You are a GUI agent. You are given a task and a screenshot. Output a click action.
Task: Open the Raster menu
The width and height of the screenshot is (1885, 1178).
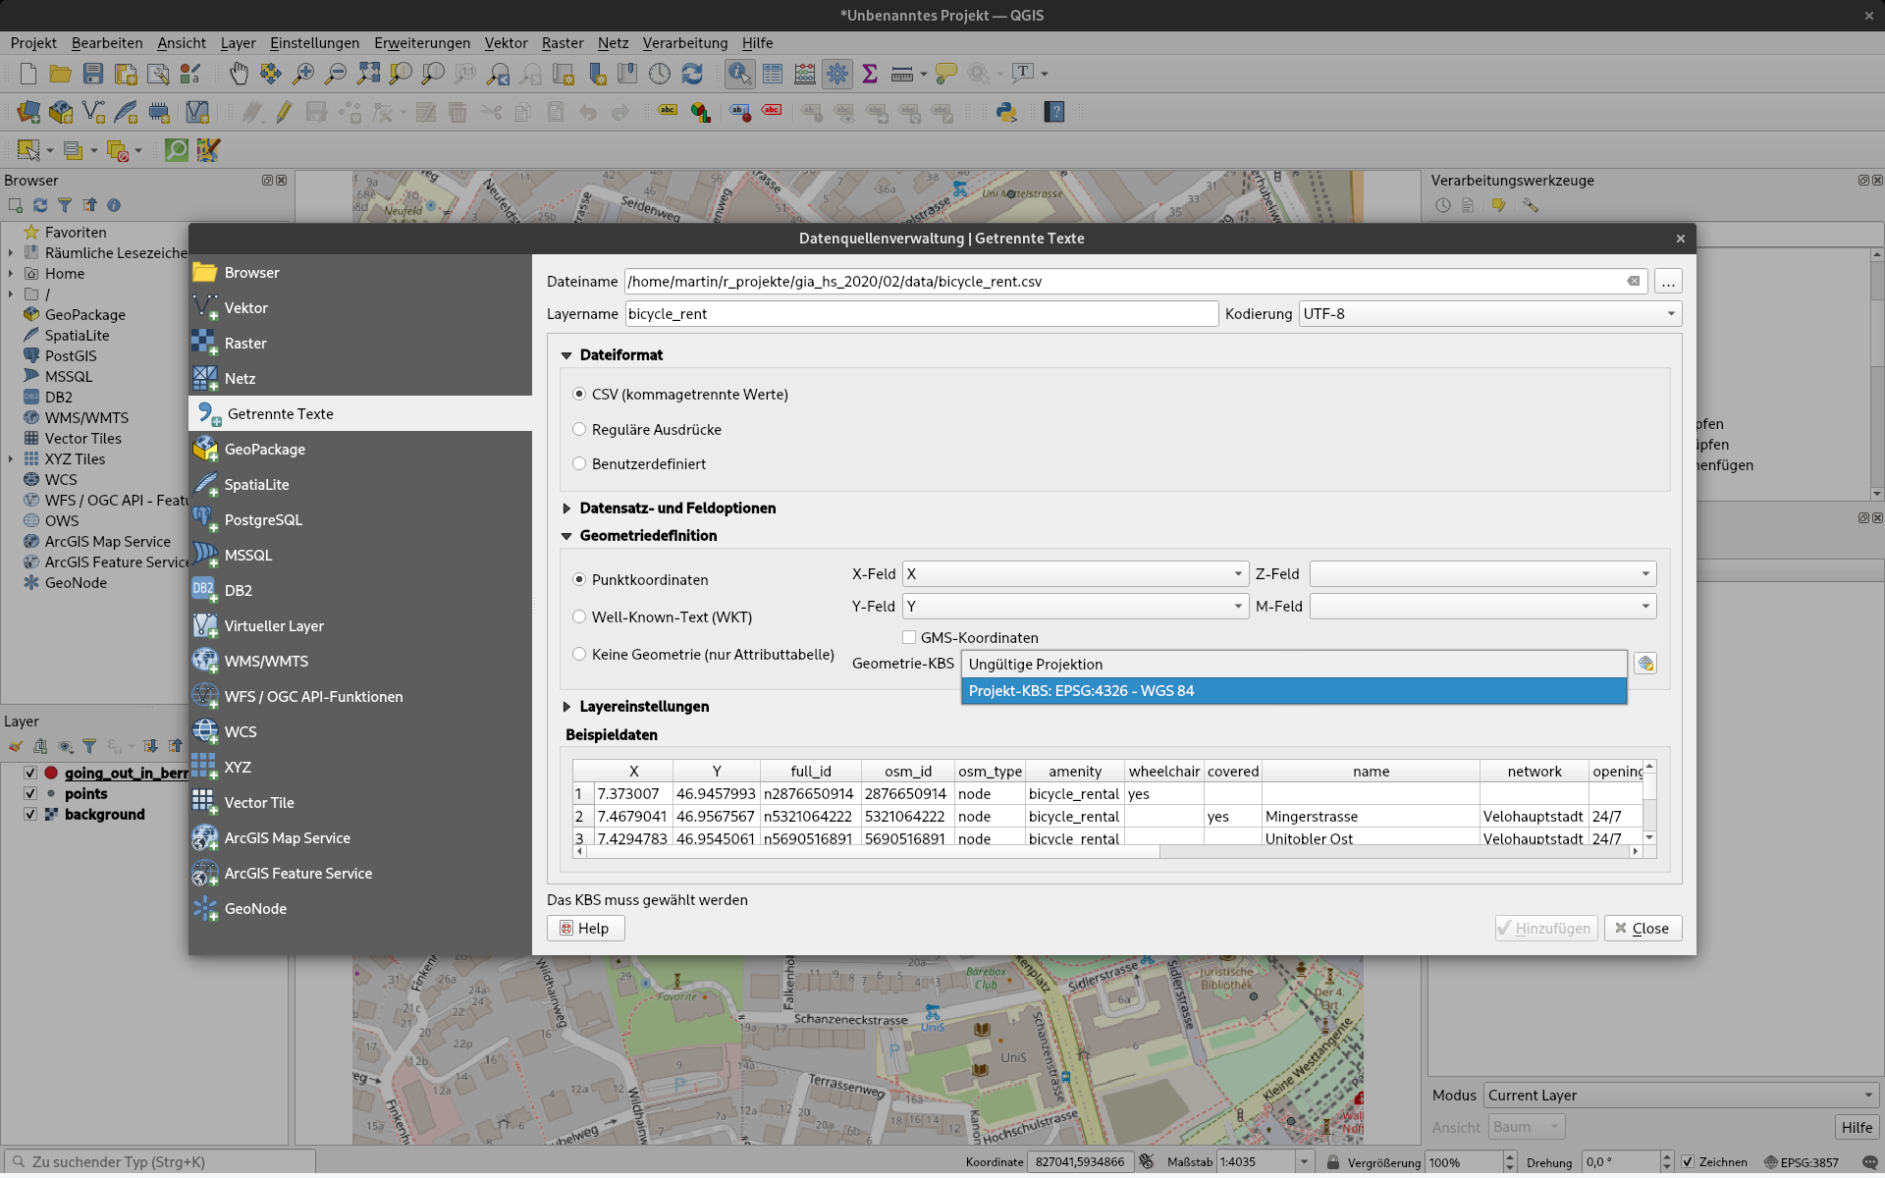point(562,43)
